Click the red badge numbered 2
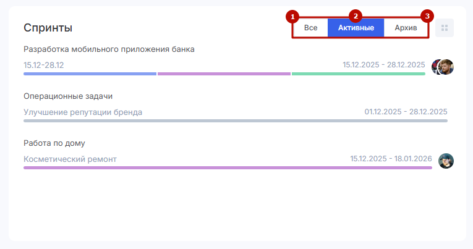This screenshot has height=249, width=473. [355, 15]
